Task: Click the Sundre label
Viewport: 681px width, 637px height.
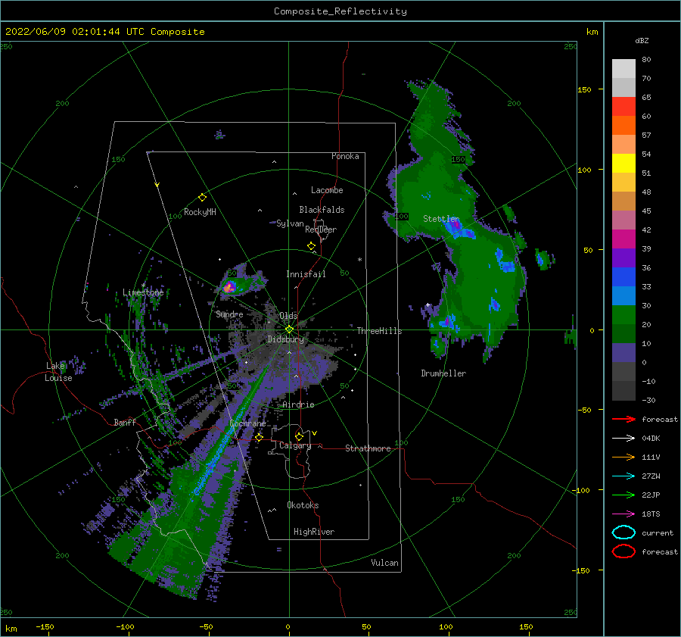Action: point(229,314)
